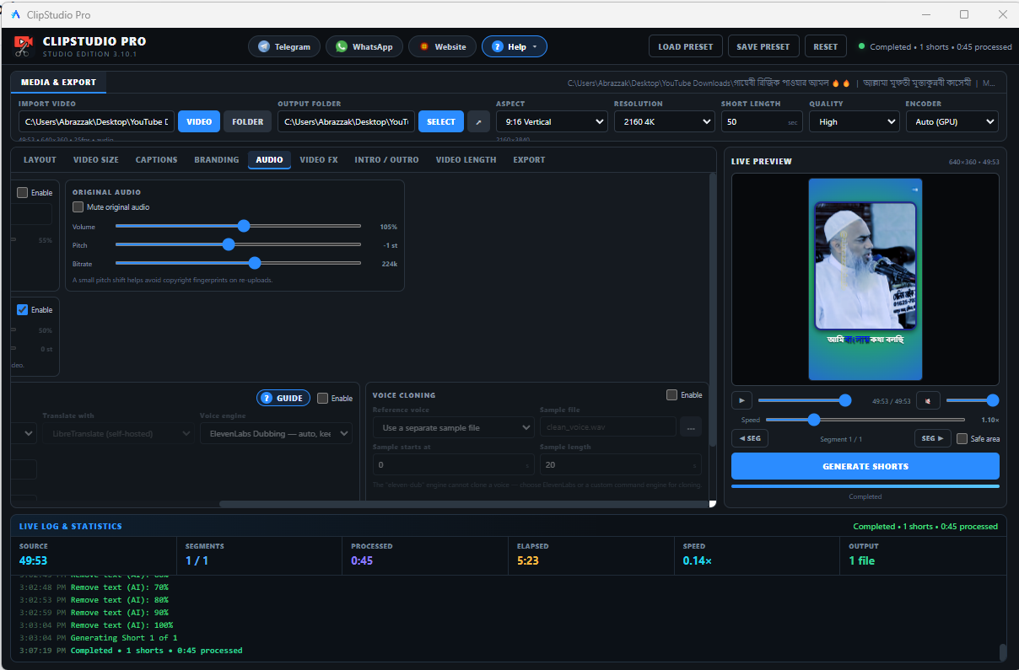Screen dimensions: 1019x670
Task: Open the Voice engine ElevenLabs dropdown
Action: (x=276, y=433)
